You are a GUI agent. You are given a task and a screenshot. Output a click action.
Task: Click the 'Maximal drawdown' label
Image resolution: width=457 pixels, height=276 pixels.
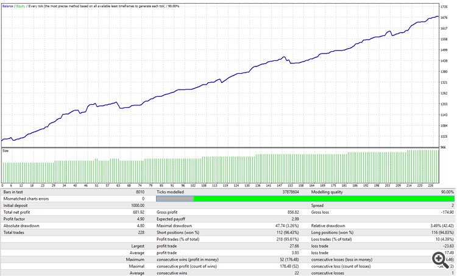(x=174, y=225)
